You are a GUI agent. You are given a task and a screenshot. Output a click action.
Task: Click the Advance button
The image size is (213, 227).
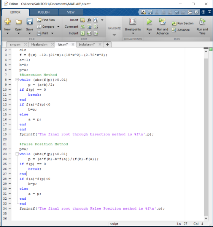tap(181, 30)
